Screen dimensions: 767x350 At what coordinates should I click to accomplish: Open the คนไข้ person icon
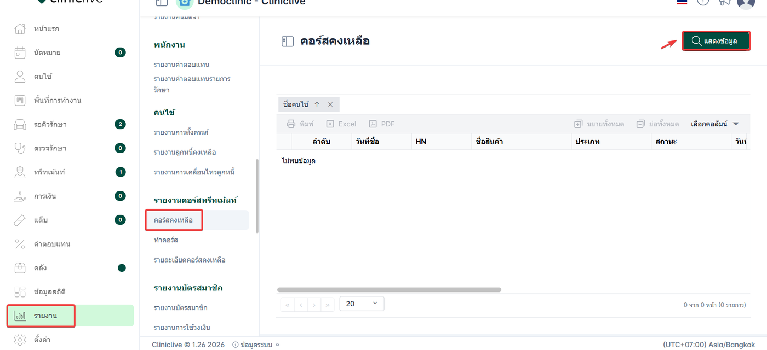tap(20, 77)
